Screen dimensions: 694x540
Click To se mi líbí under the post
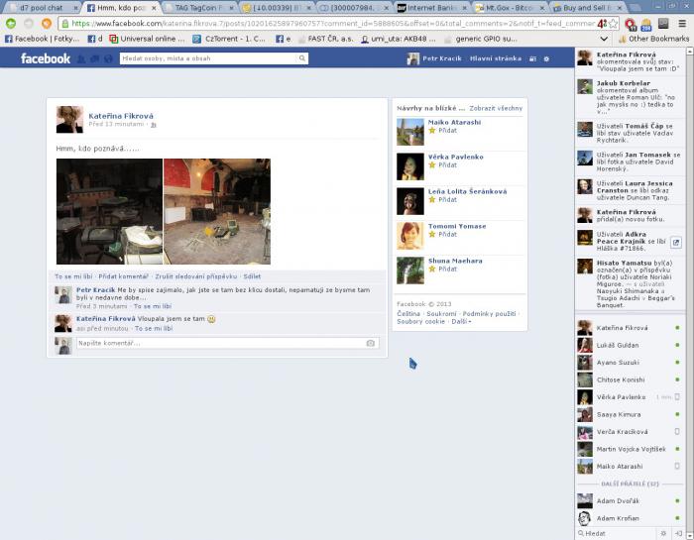coord(73,276)
